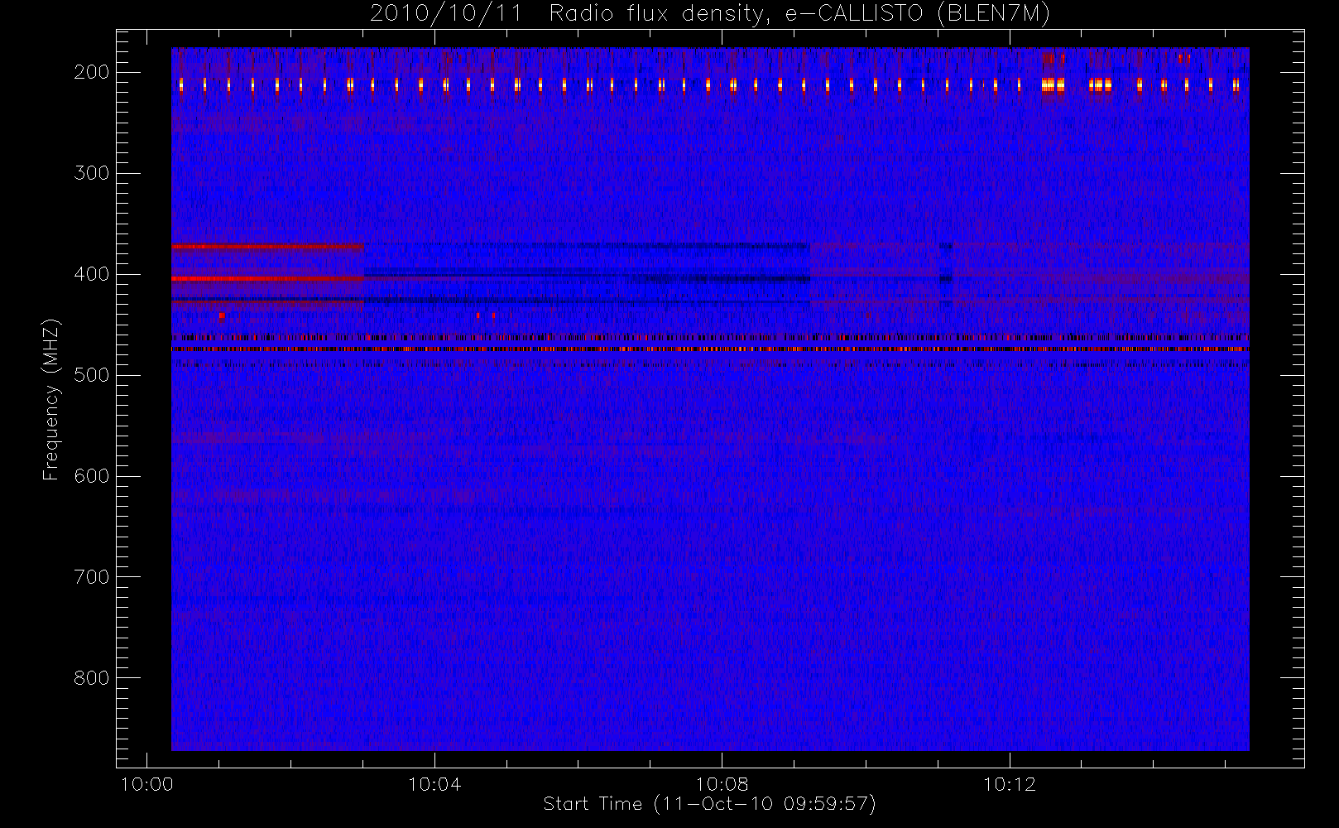Click the 10:00 time tick label

pos(146,784)
